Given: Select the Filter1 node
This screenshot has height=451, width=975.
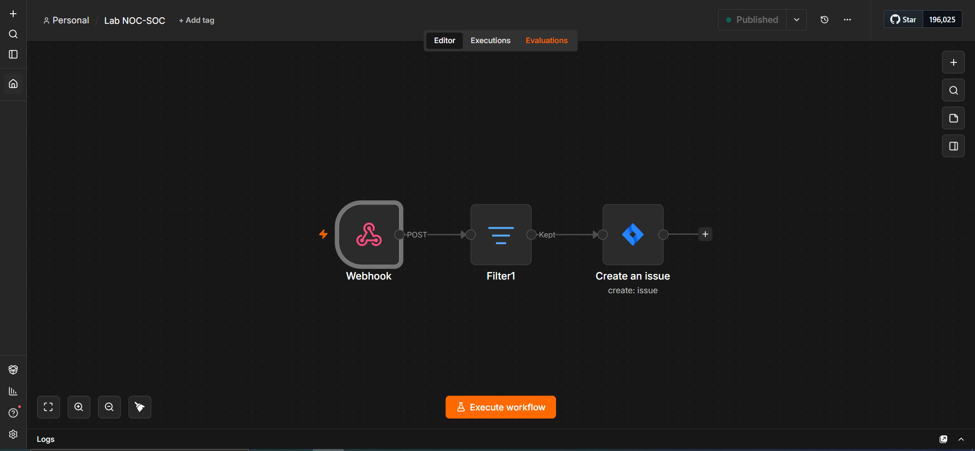Looking at the screenshot, I should coord(501,234).
